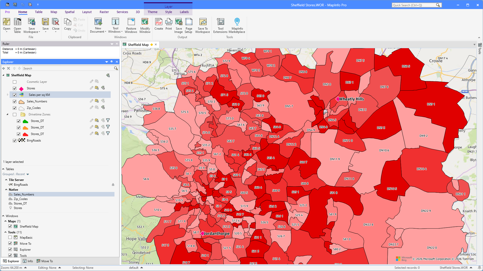Click the Explorer search magnifier icon
483x271 pixels.
[x=116, y=68]
